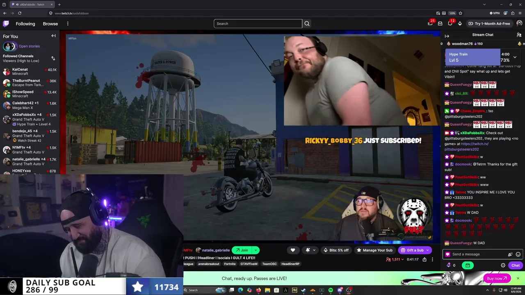Open chat settings gear
525x295 pixels.
pos(503,265)
